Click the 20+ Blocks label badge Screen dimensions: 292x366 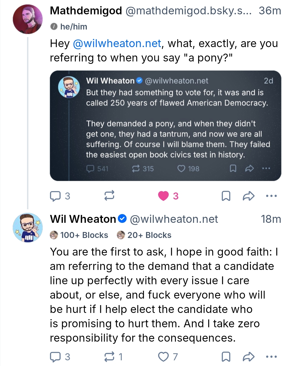(x=144, y=235)
